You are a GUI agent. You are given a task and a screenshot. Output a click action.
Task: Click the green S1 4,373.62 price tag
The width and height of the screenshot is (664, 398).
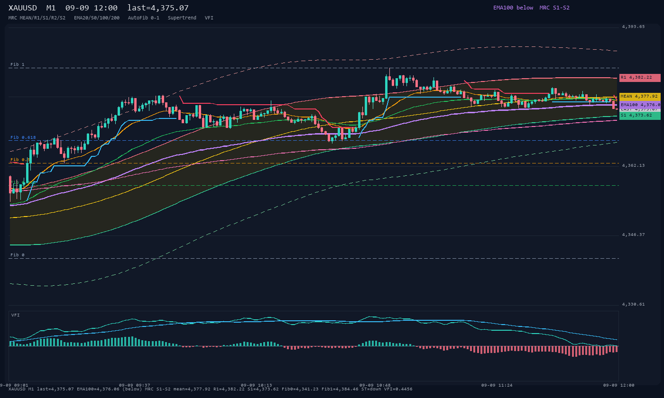[x=640, y=116]
